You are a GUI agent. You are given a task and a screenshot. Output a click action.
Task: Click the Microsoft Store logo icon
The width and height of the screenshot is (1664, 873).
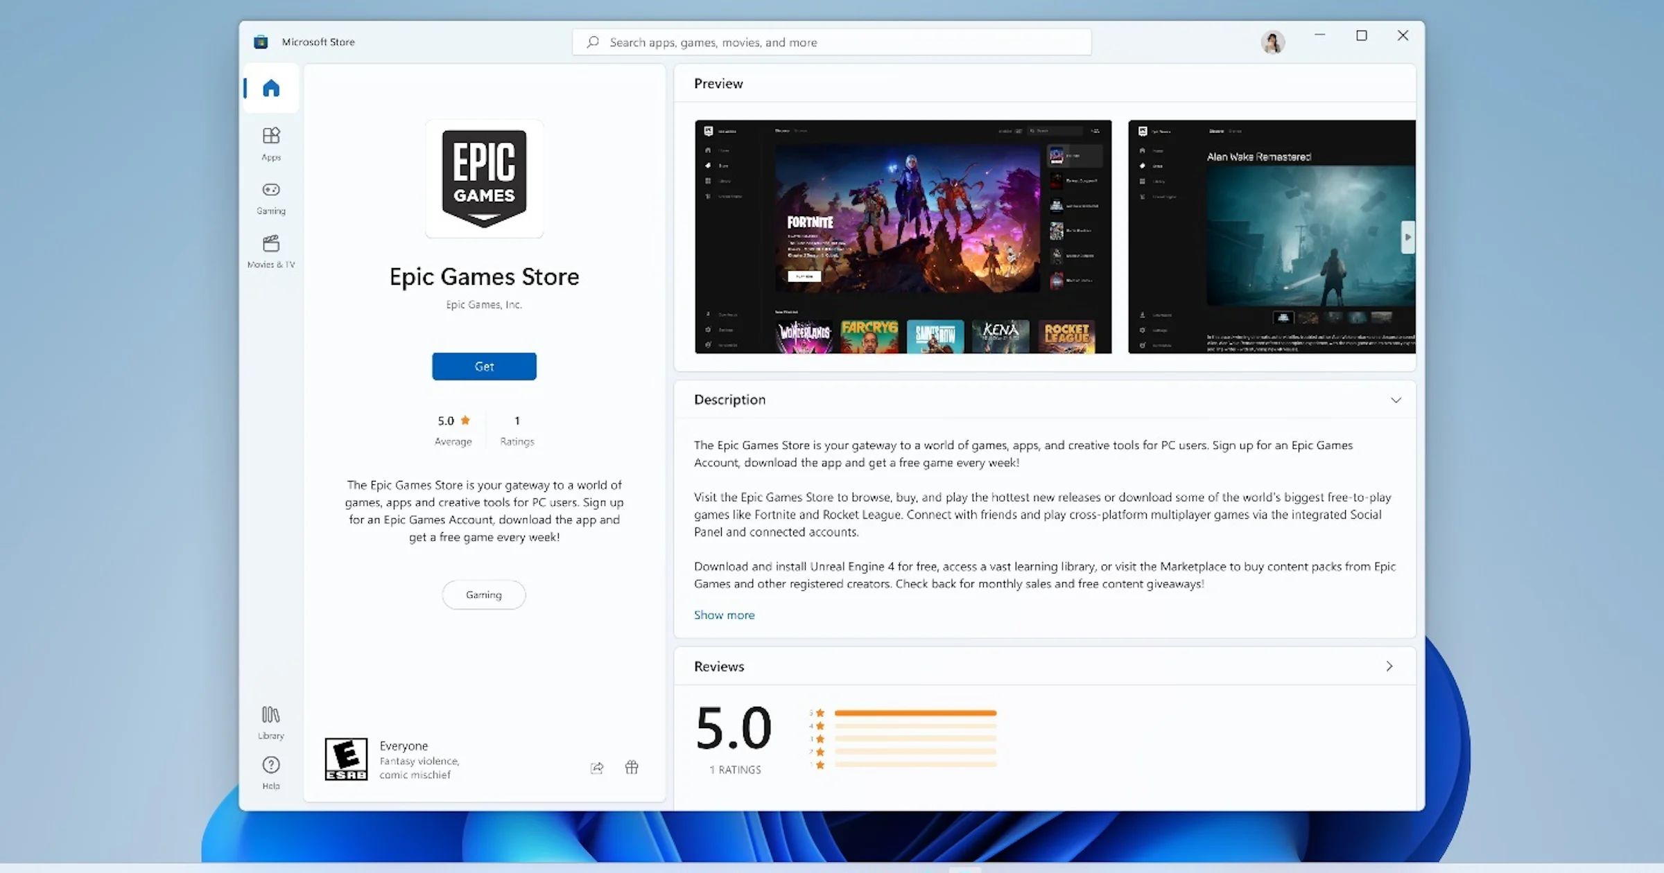pyautogui.click(x=261, y=42)
